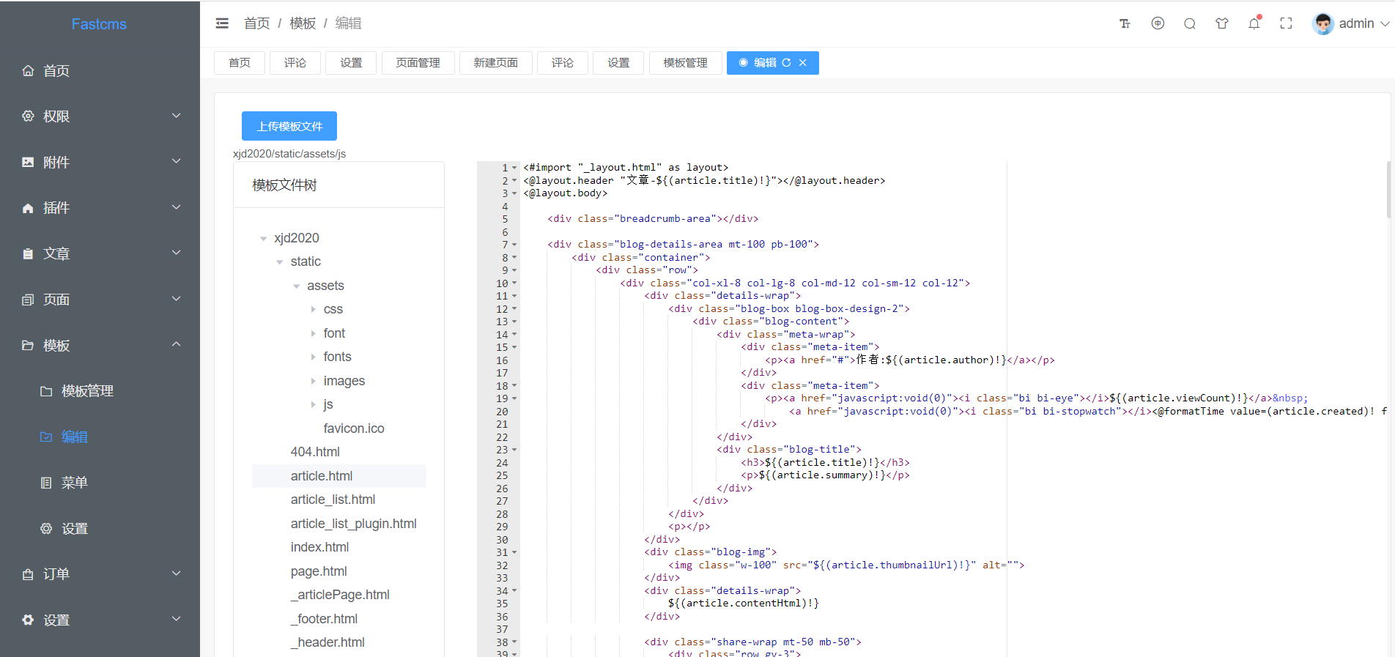Open the font size adjustment icon
Image resolution: width=1395 pixels, height=657 pixels.
tap(1125, 23)
